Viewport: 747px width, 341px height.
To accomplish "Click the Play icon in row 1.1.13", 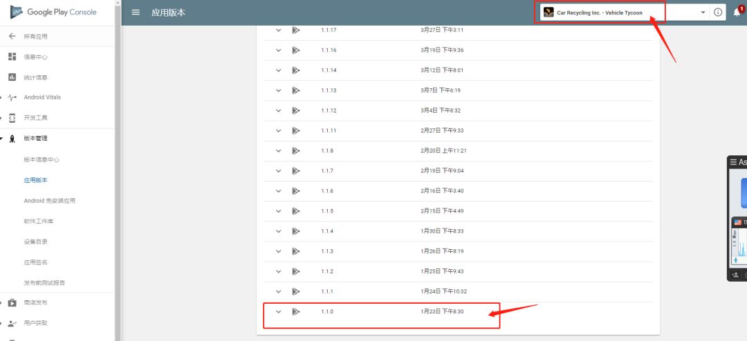I will (296, 90).
